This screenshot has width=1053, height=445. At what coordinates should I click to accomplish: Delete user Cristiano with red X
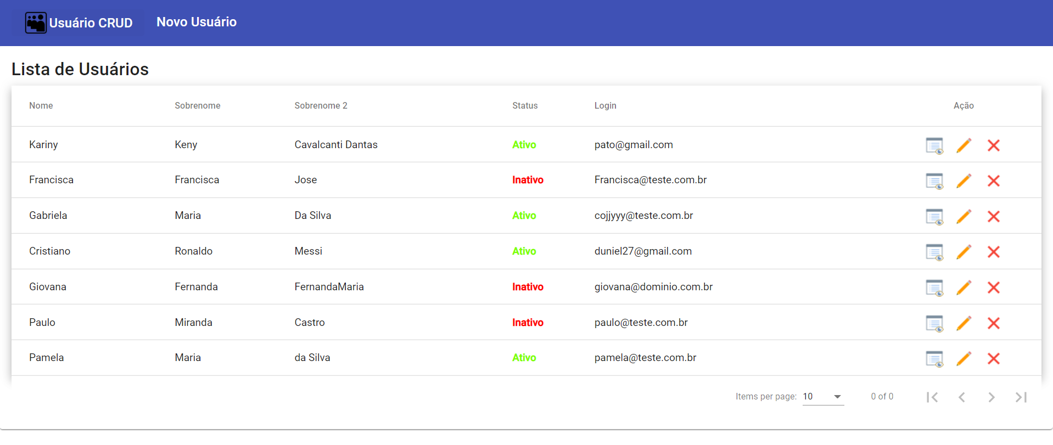click(x=994, y=252)
